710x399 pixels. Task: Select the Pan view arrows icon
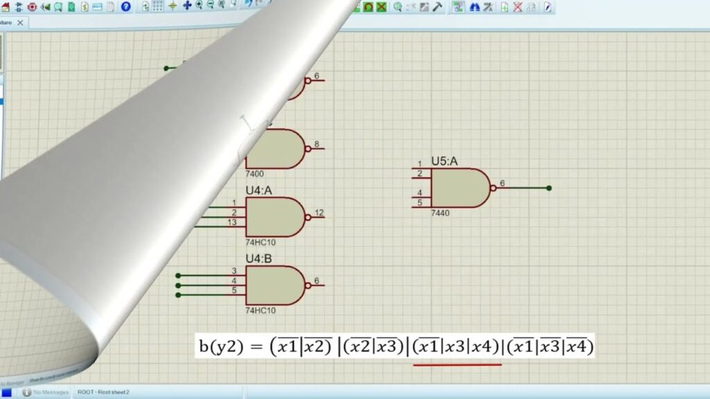tap(187, 7)
